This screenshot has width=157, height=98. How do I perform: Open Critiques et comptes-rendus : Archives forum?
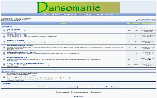[x=21, y=52]
